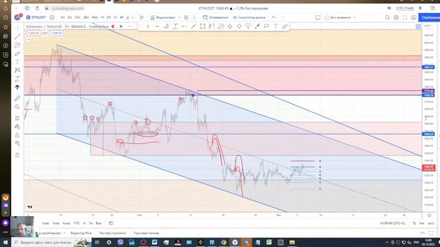Toggle fullscreen mode icon
The width and height of the screenshot is (440, 247).
[405, 17]
